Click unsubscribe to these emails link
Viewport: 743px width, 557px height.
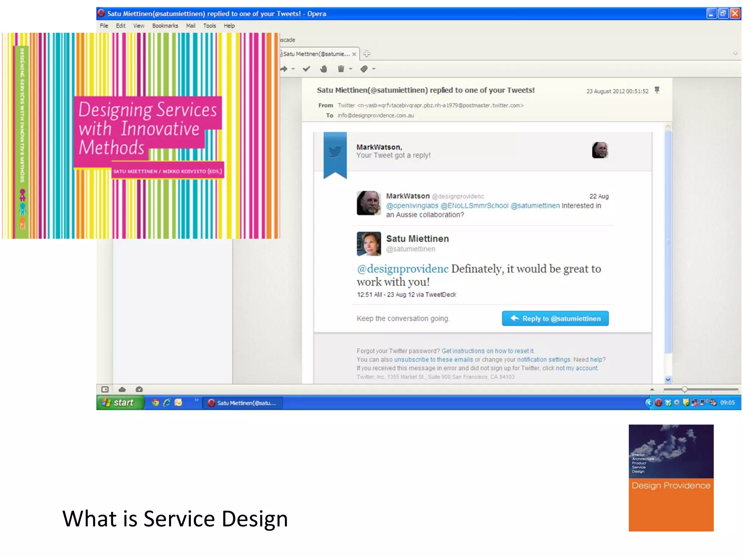pyautogui.click(x=434, y=360)
